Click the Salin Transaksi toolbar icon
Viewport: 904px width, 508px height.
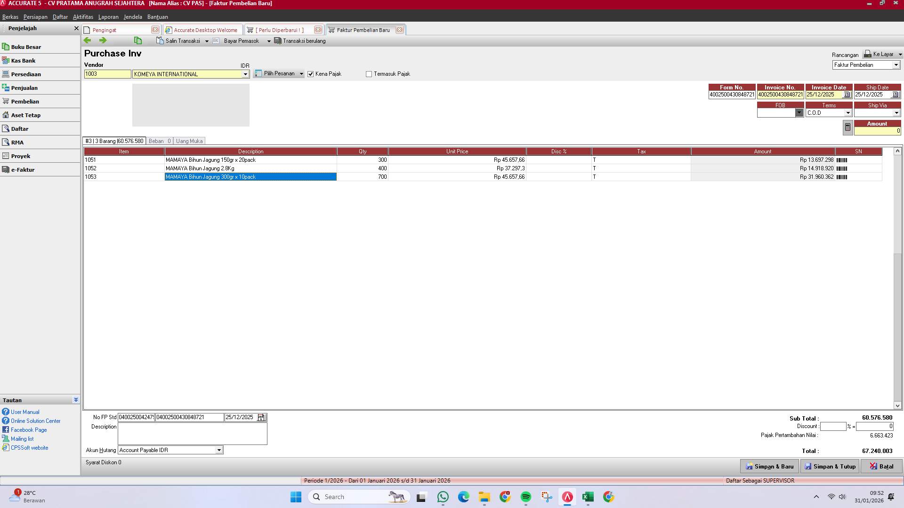[159, 40]
